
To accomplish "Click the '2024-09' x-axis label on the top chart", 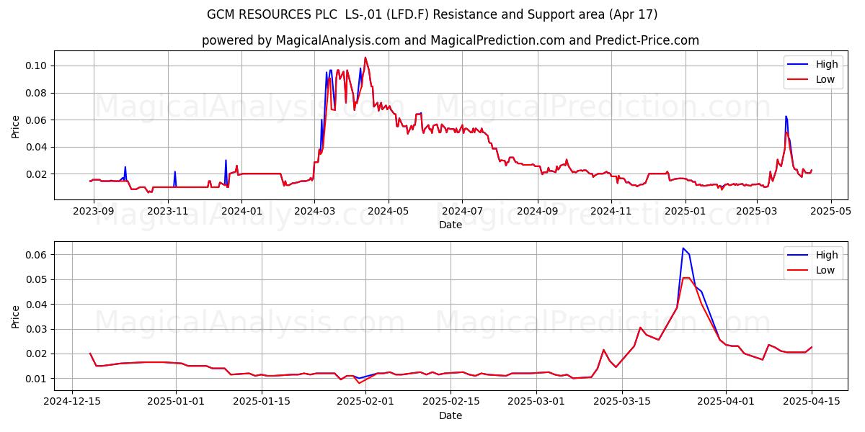I will click(x=538, y=212).
